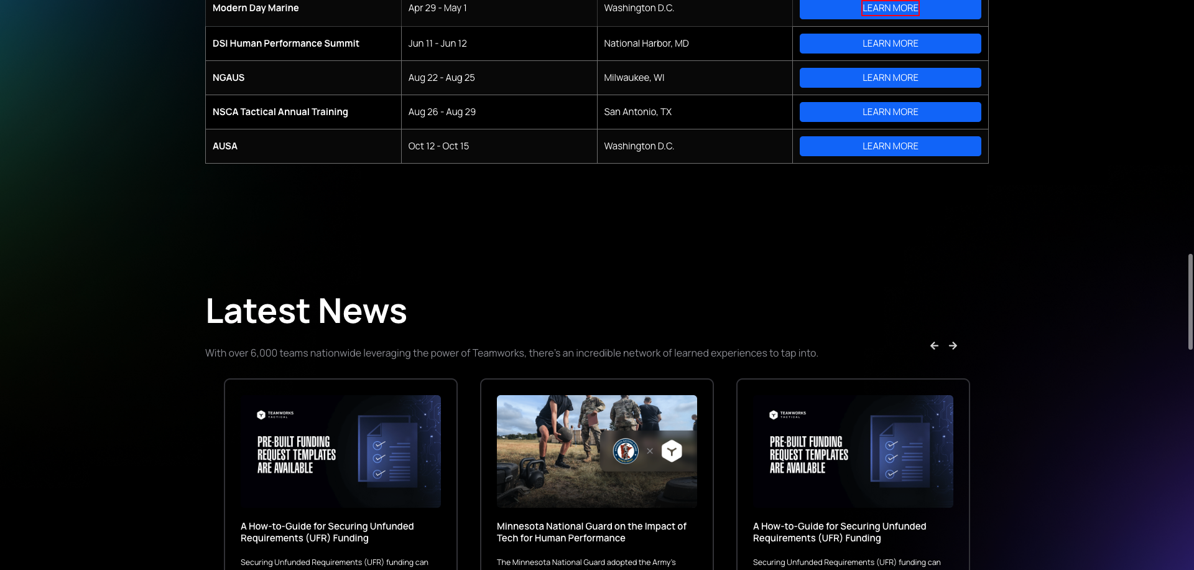Click the checklist document graphic on first card
The width and height of the screenshot is (1194, 570).
[x=387, y=456]
